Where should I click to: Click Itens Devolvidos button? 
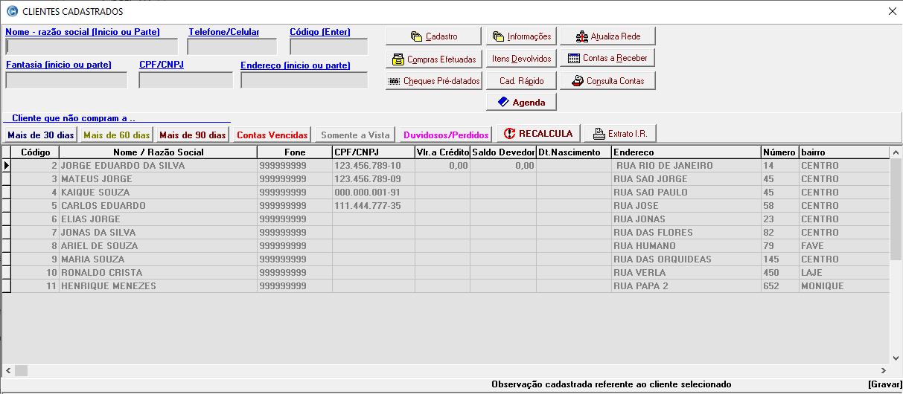(521, 59)
